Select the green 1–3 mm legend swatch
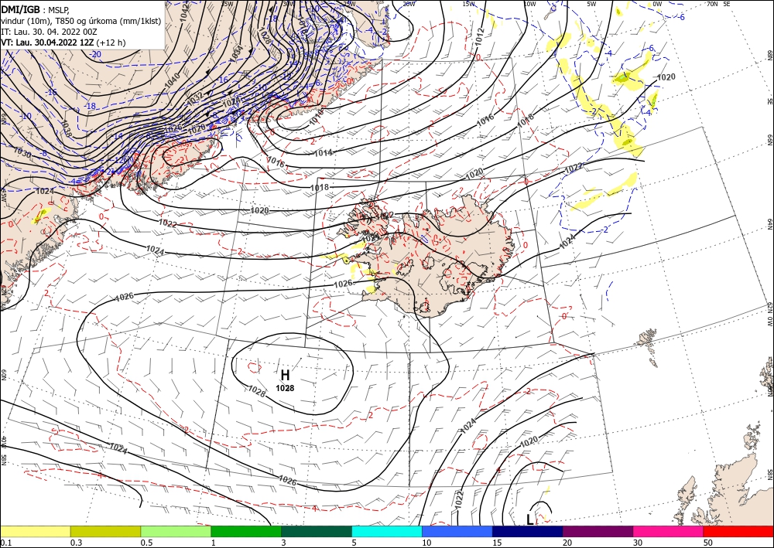This screenshot has width=774, height=548. click(x=246, y=531)
